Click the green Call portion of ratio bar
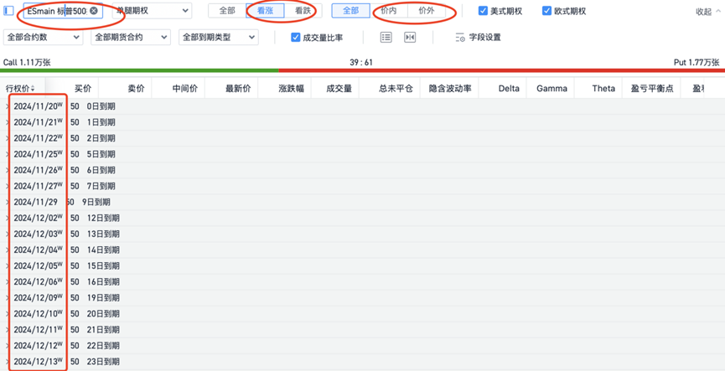The image size is (725, 371). (139, 70)
